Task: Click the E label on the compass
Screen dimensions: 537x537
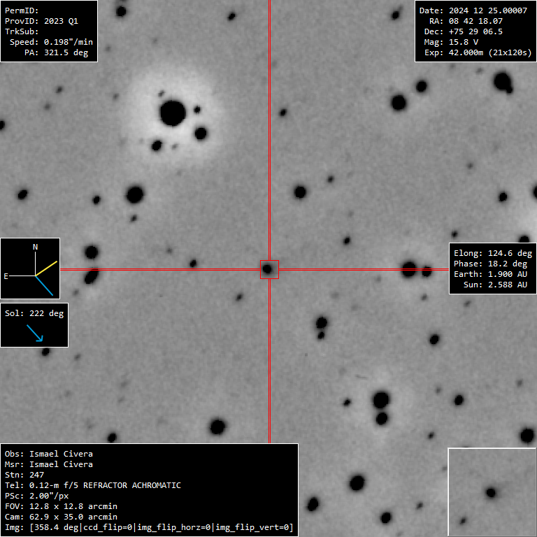Action: point(6,276)
